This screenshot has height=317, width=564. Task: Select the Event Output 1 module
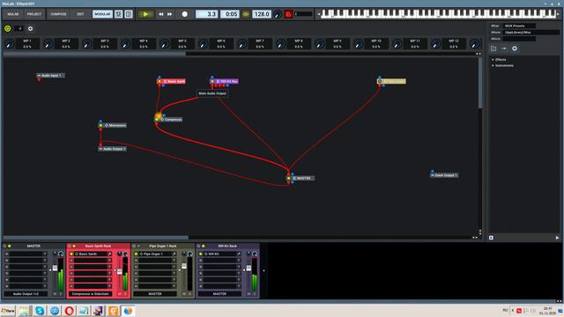click(444, 175)
